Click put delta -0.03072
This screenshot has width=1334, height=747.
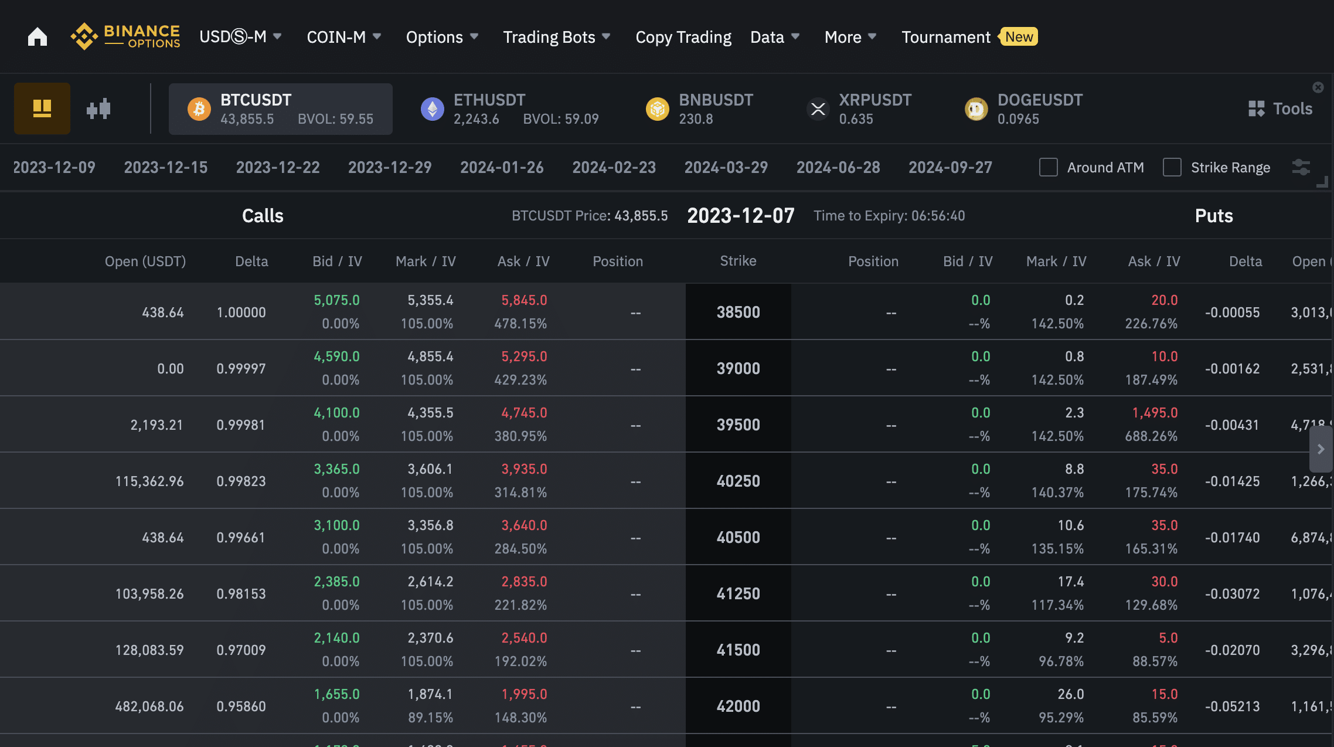(x=1232, y=594)
